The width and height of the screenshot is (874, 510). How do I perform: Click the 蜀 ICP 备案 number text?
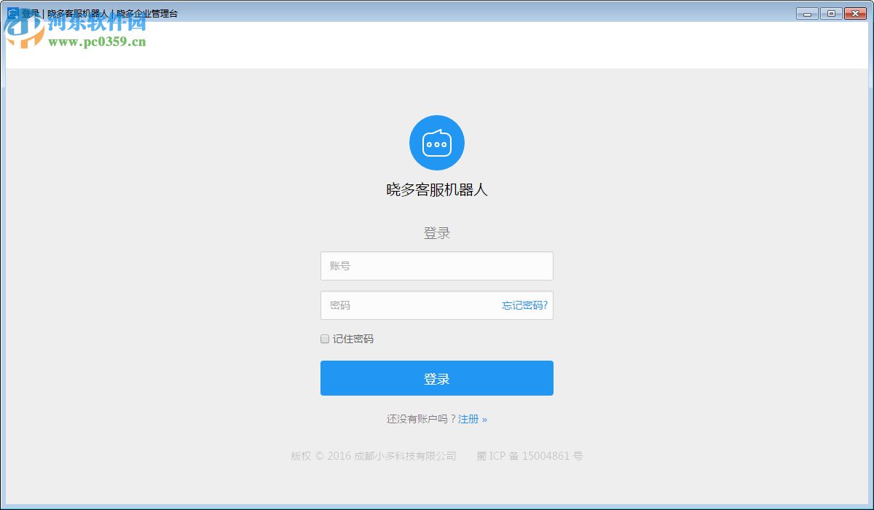coord(529,456)
